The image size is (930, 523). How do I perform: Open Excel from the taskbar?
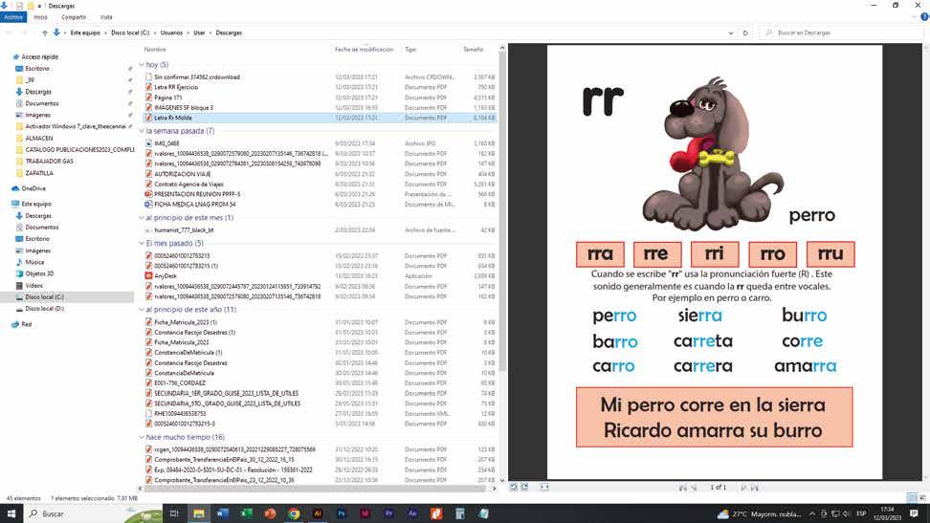pyautogui.click(x=246, y=513)
